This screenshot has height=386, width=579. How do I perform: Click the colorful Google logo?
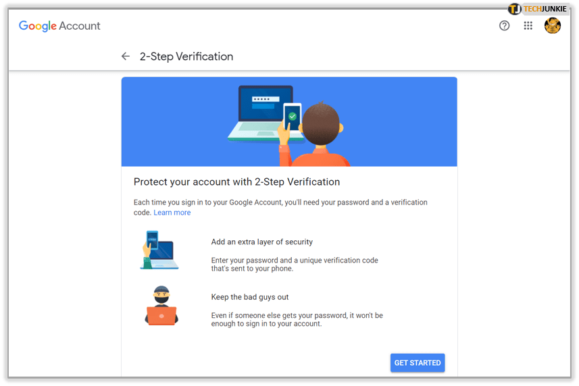tap(37, 26)
